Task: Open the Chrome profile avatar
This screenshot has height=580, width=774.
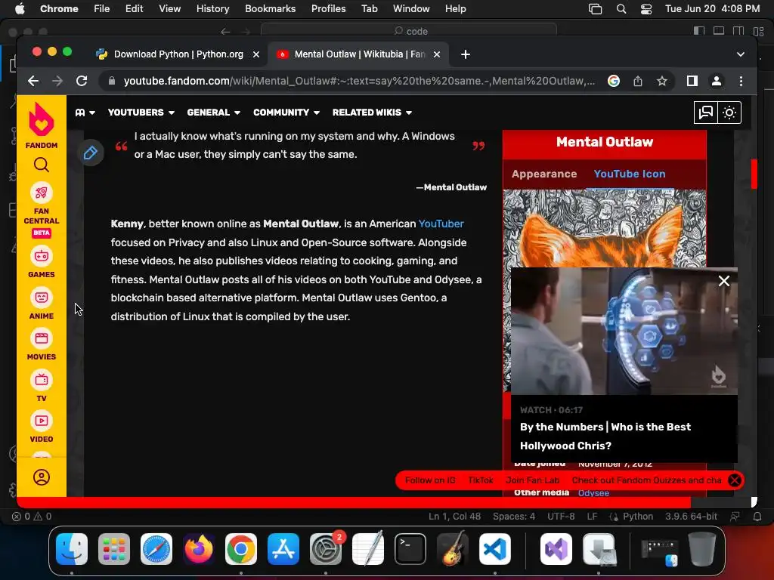Action: [x=717, y=81]
